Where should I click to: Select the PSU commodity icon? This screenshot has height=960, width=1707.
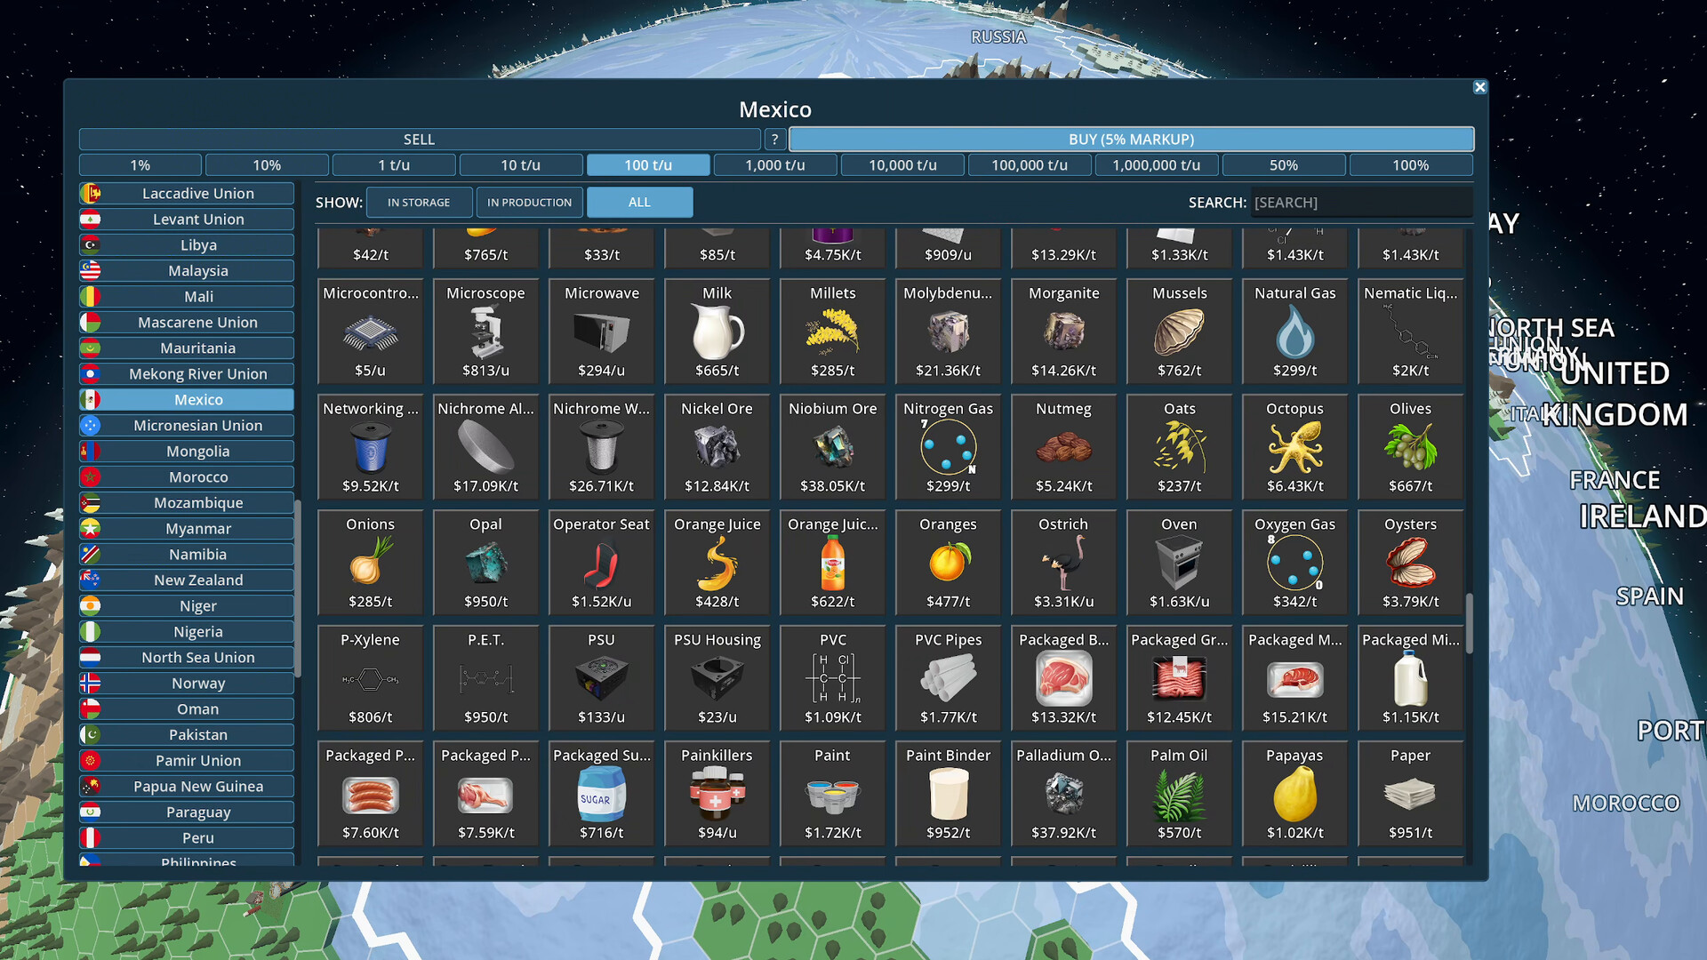click(601, 677)
